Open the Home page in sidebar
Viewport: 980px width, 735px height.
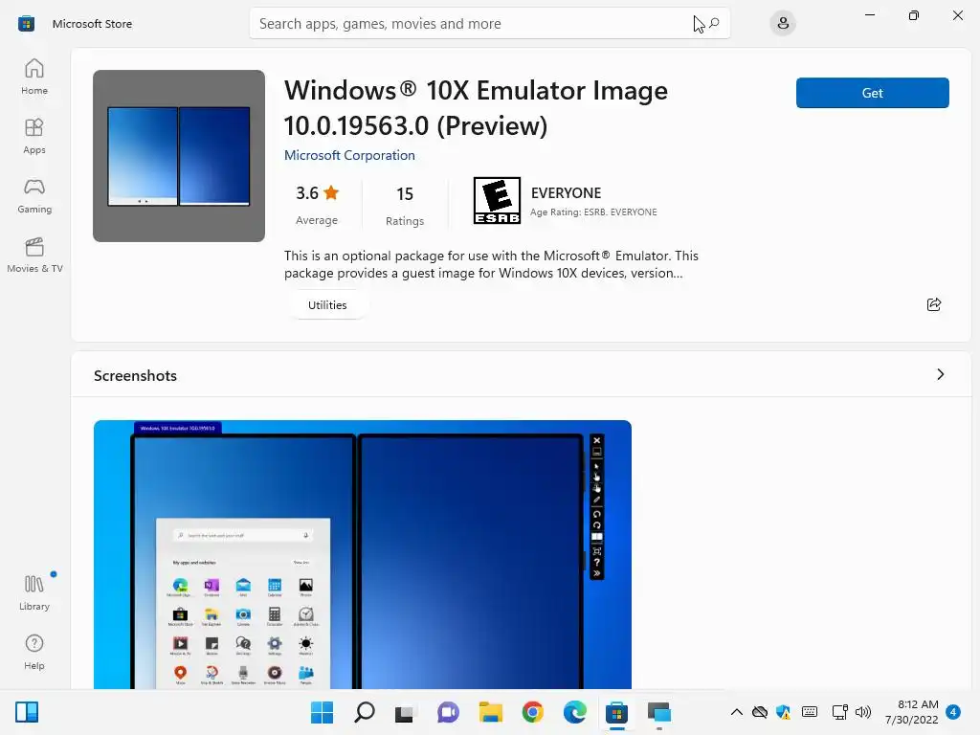point(34,77)
